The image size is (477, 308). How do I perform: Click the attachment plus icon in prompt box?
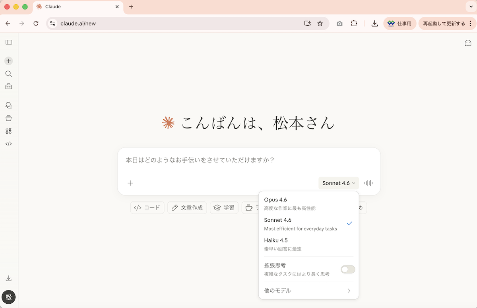(x=130, y=183)
